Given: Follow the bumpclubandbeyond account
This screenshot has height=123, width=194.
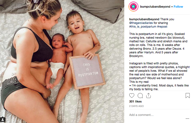Looking at the screenshot, I should [178, 7].
